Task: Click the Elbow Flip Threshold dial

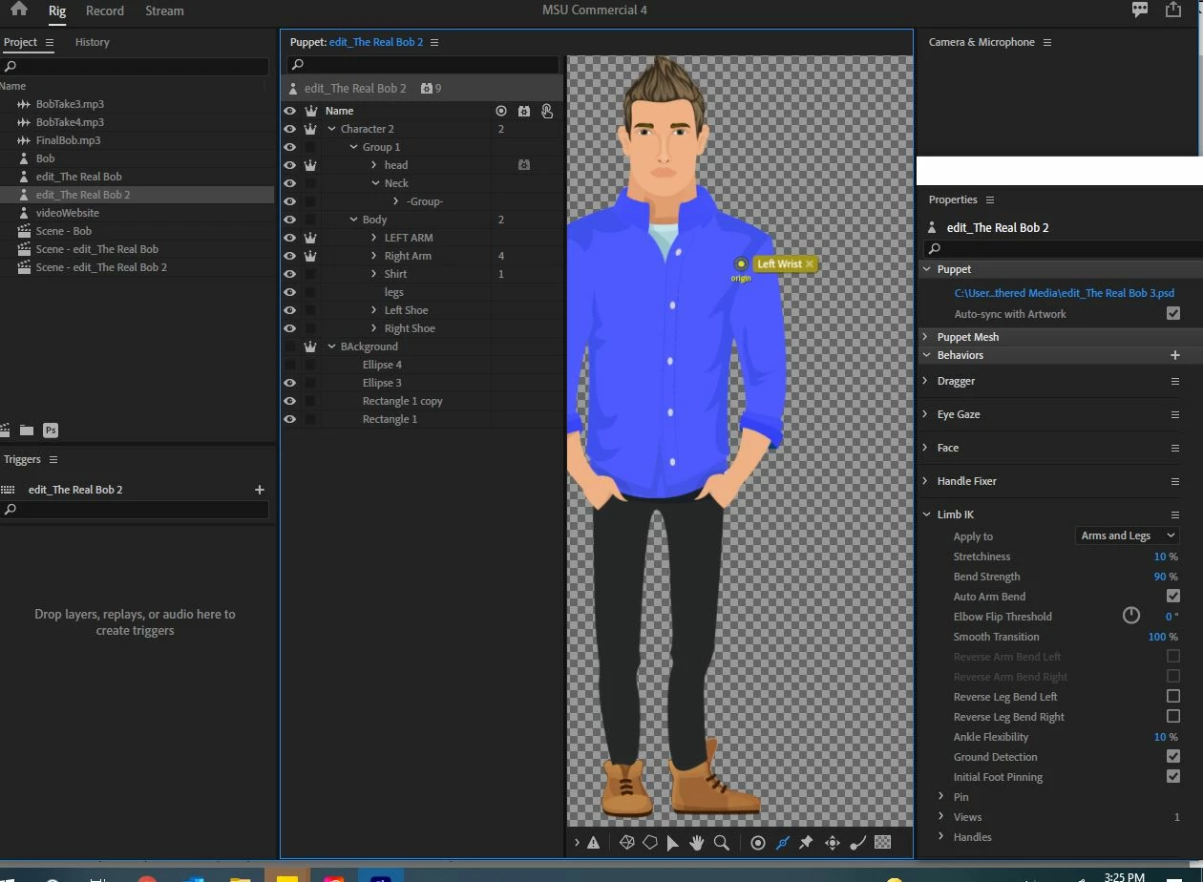Action: [1130, 616]
